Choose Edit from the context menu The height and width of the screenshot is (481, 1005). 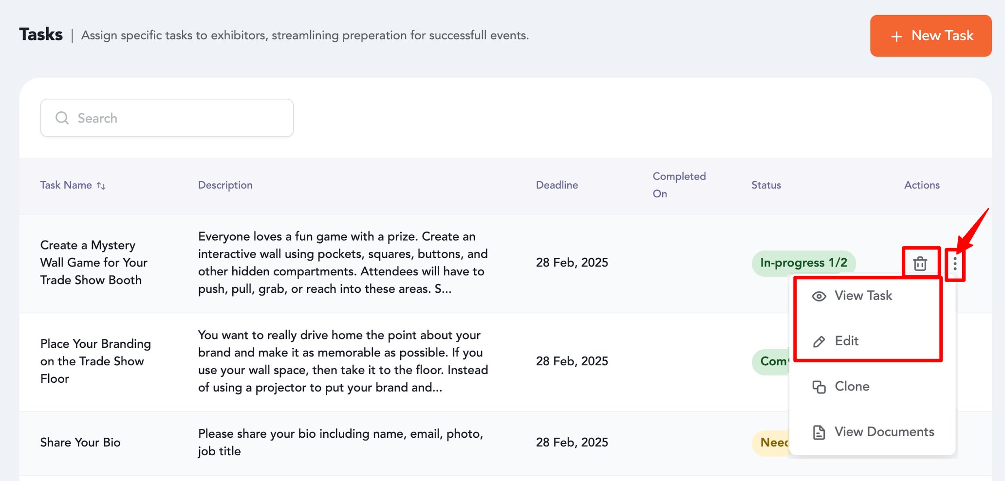point(846,341)
